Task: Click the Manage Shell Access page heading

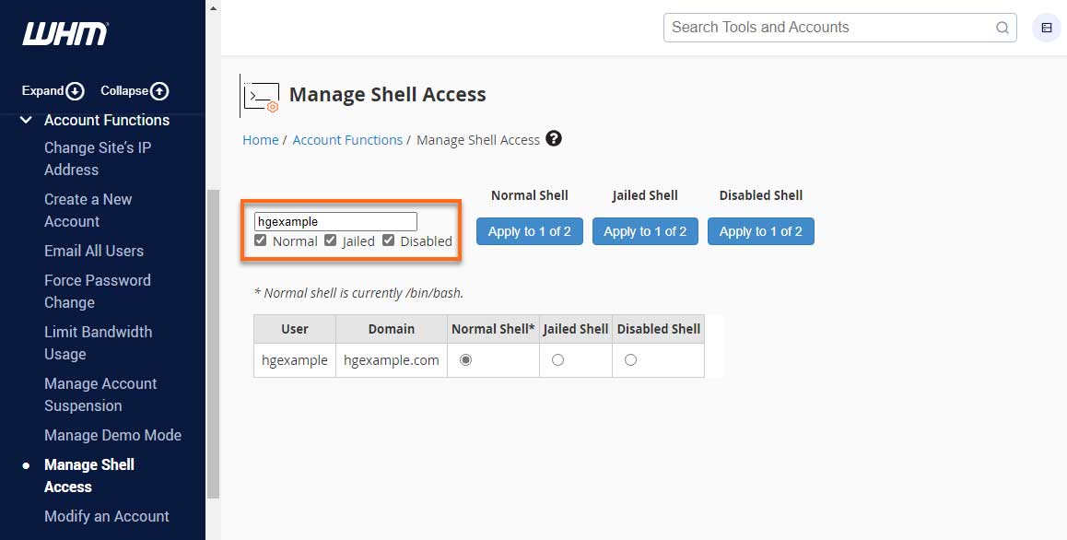Action: (x=387, y=95)
